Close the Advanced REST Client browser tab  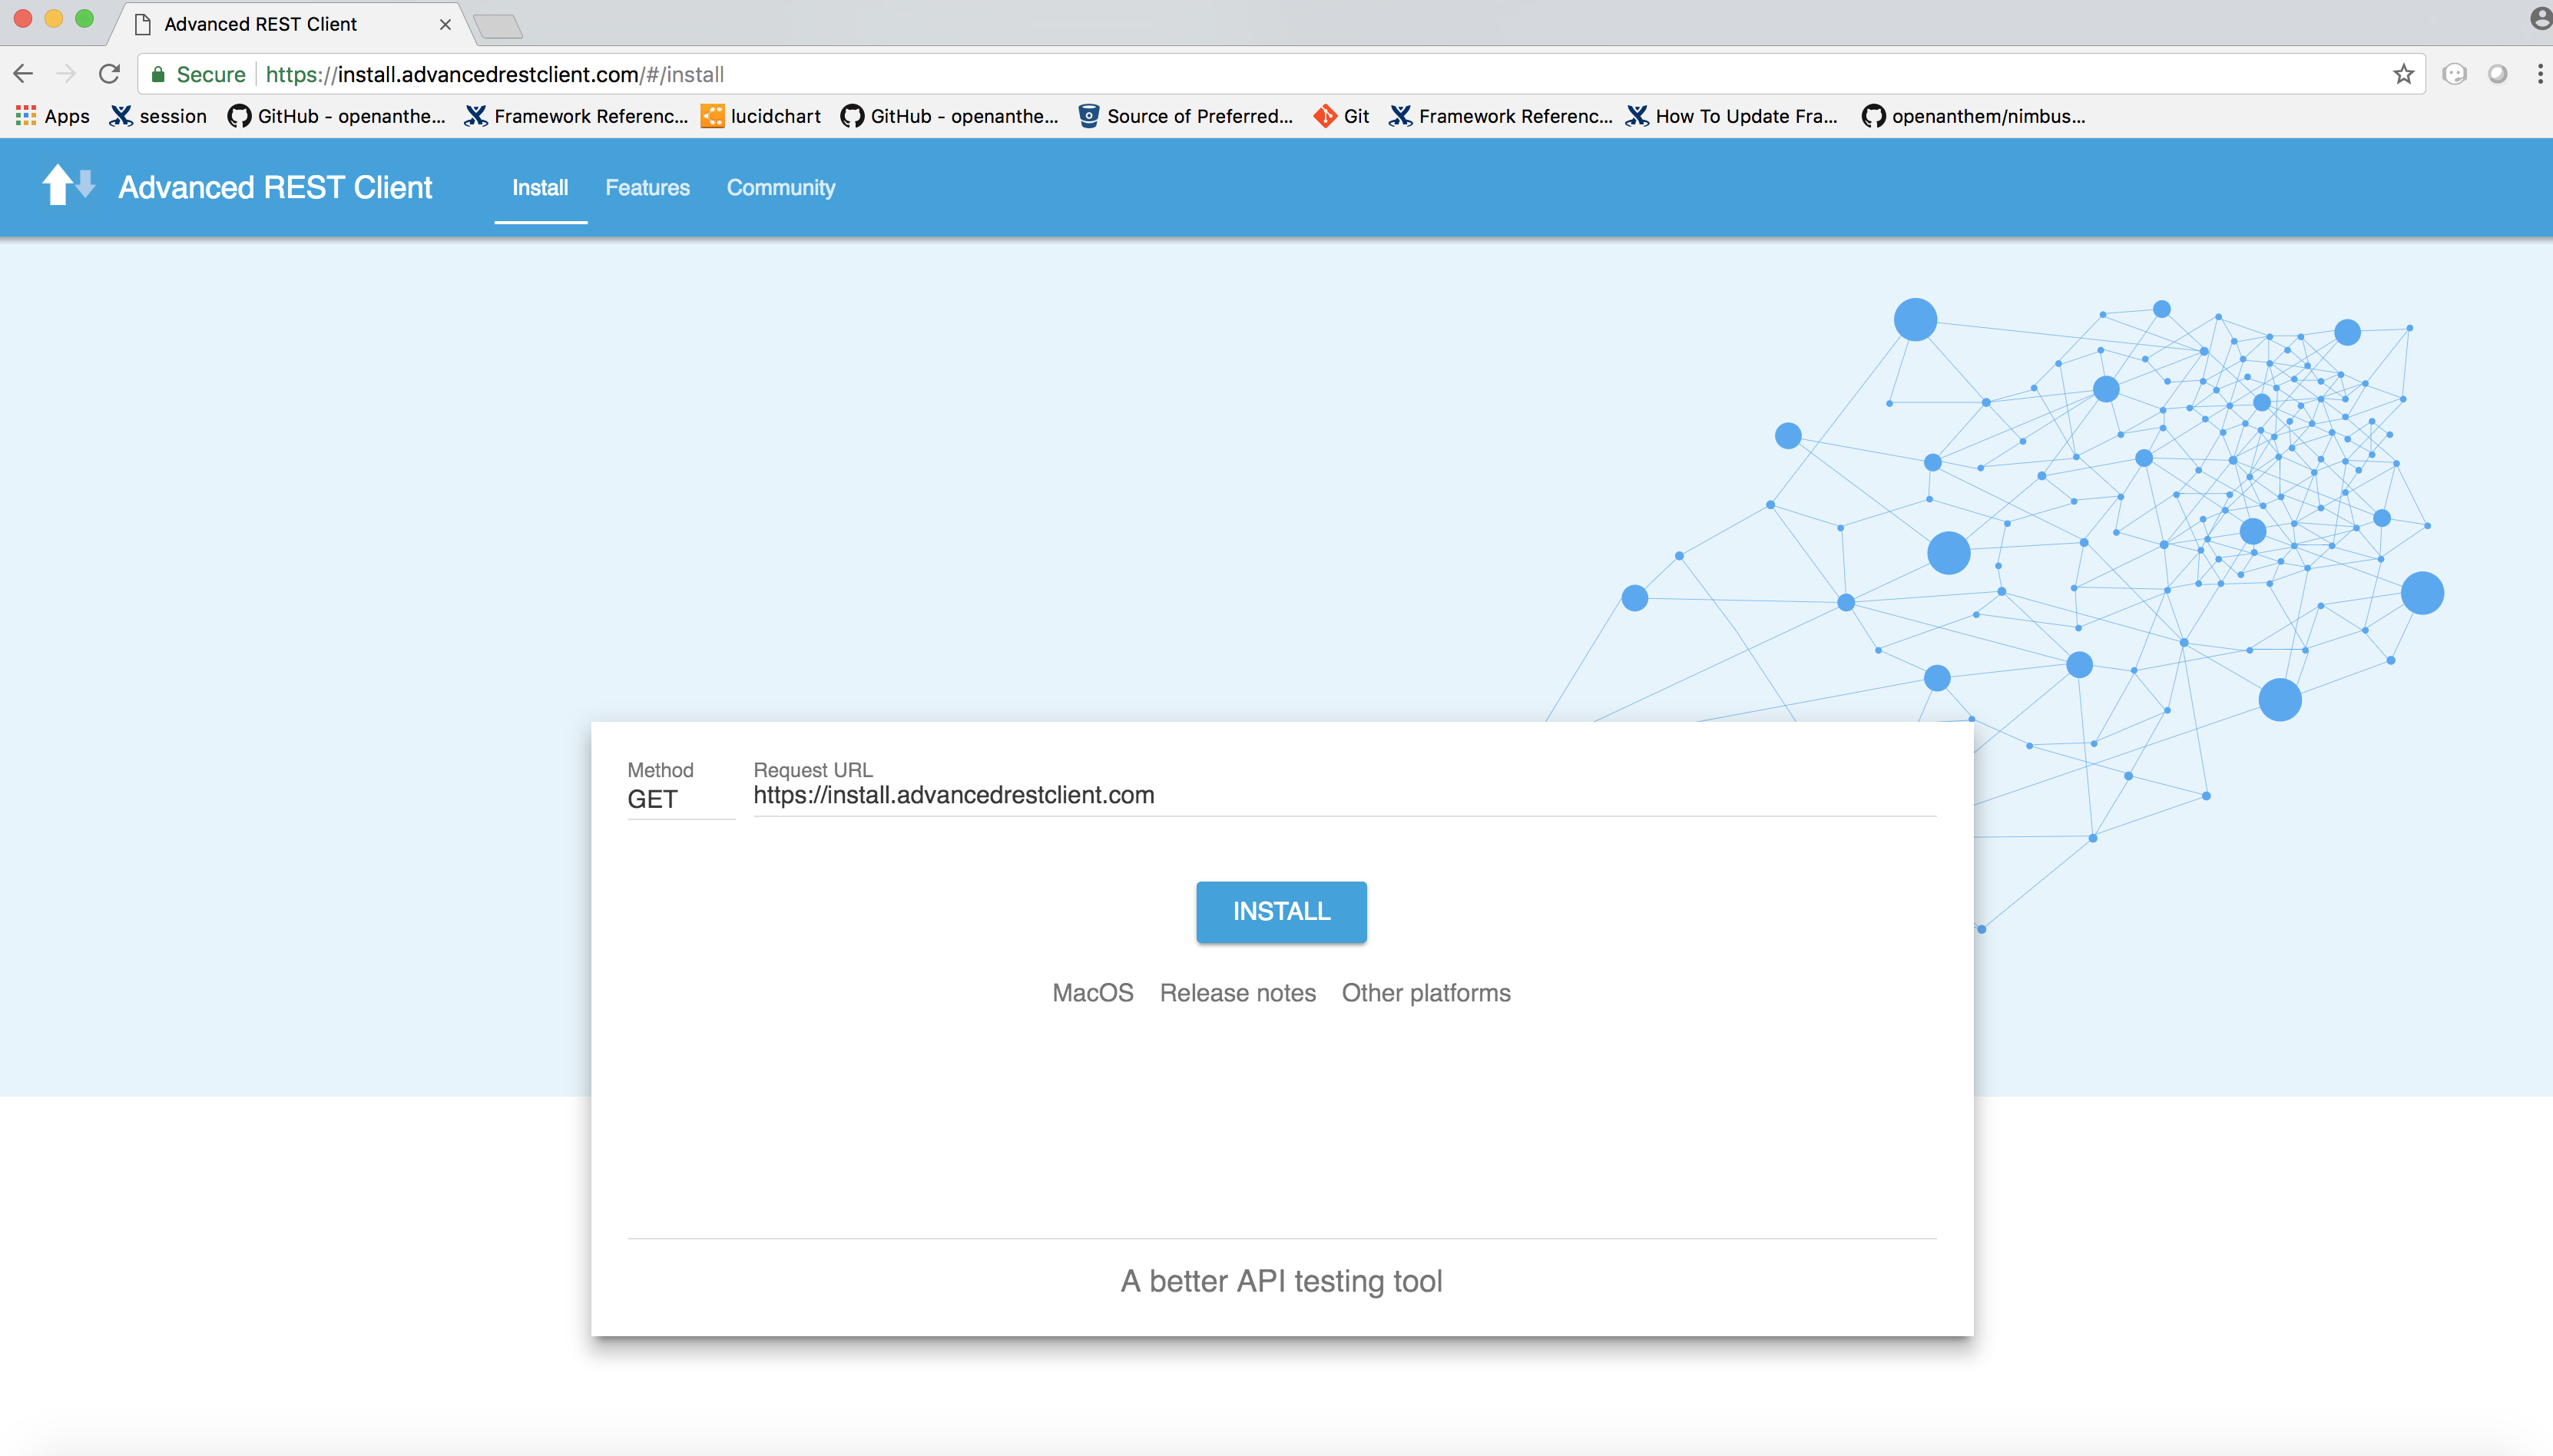point(445,24)
